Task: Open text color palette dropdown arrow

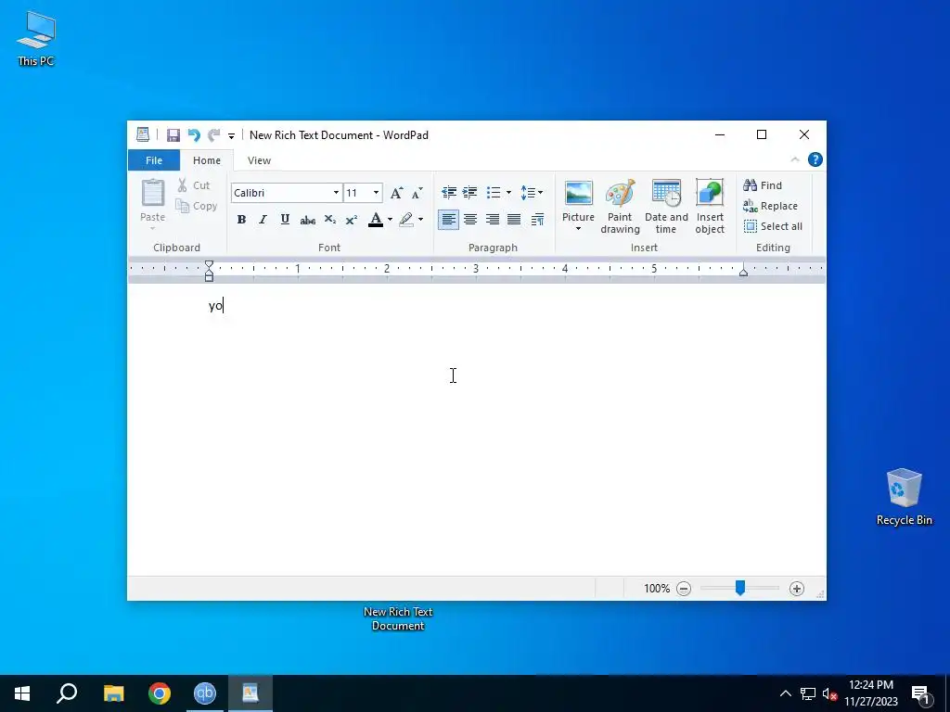Action: click(390, 219)
